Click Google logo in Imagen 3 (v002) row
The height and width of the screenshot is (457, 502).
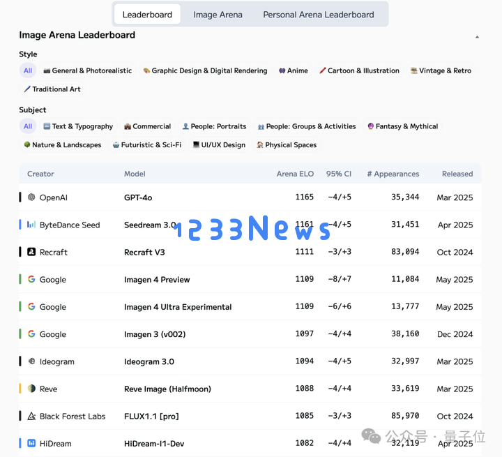tap(31, 334)
